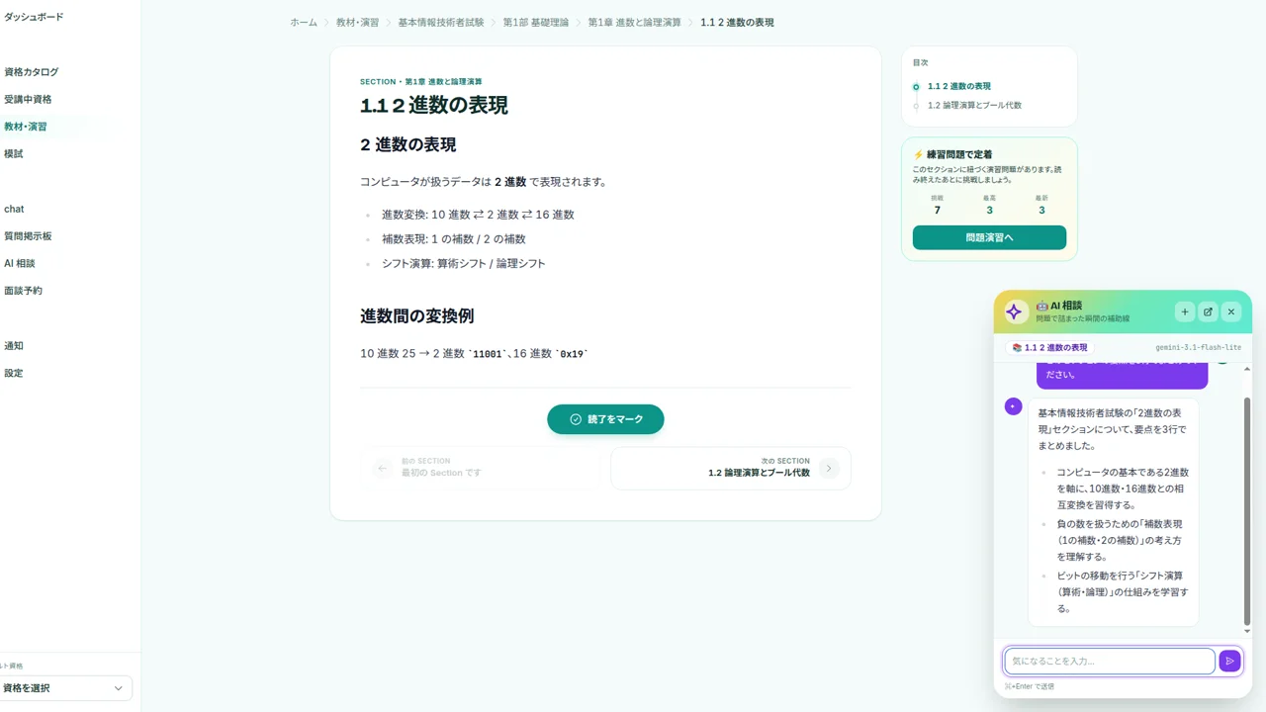Jump to 1.2 論理演算とブール代数 in contents
This screenshot has height=712, width=1266.
(x=974, y=105)
